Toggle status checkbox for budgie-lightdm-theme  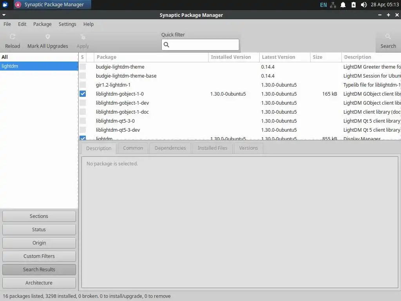click(83, 67)
